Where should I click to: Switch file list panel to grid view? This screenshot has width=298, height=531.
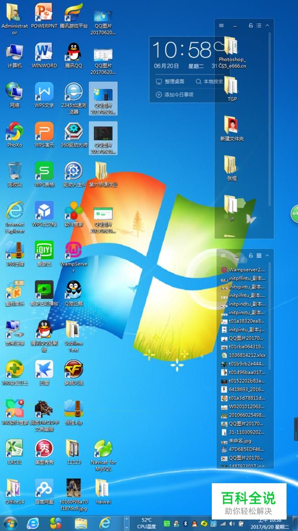(259, 255)
